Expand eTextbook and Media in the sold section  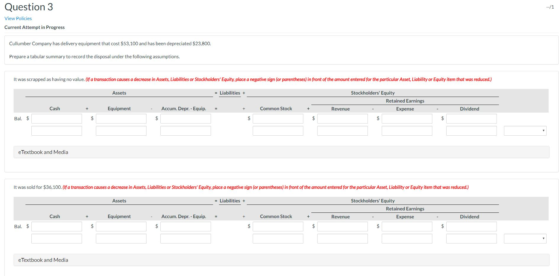point(43,260)
